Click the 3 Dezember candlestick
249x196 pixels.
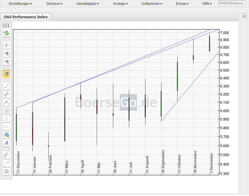[209, 43]
